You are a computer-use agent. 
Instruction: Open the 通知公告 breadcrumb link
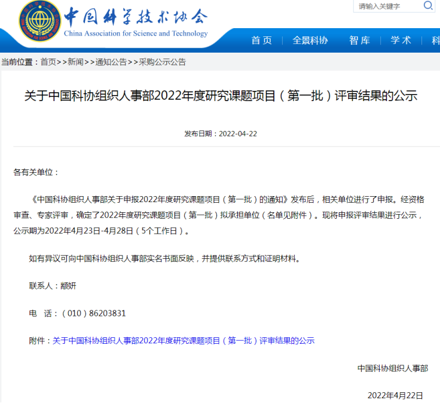tap(111, 62)
